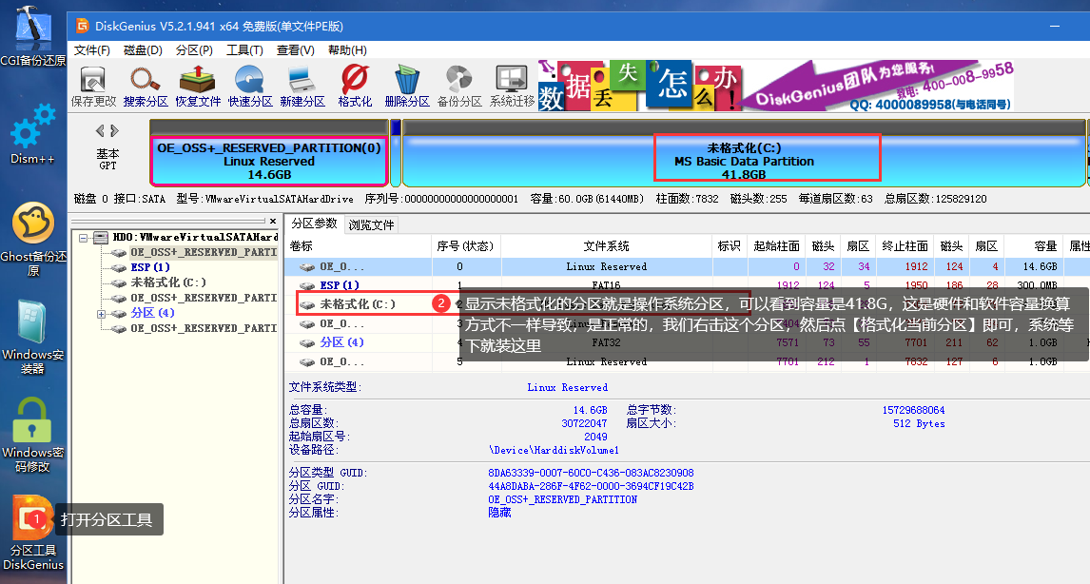Click the 系统迁移 system migration icon
This screenshot has width=1090, height=584.
click(x=512, y=86)
